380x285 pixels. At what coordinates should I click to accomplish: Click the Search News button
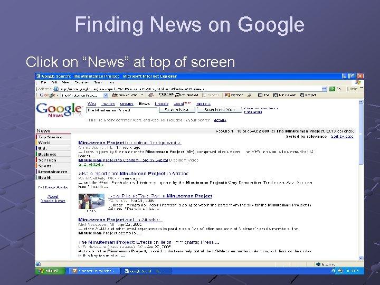tap(177, 110)
